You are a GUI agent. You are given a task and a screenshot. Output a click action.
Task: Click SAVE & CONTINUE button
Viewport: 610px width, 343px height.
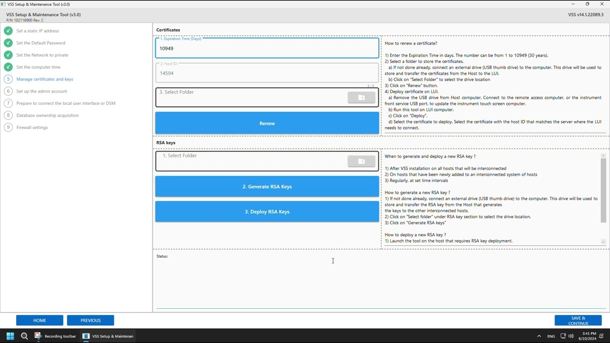(578, 320)
